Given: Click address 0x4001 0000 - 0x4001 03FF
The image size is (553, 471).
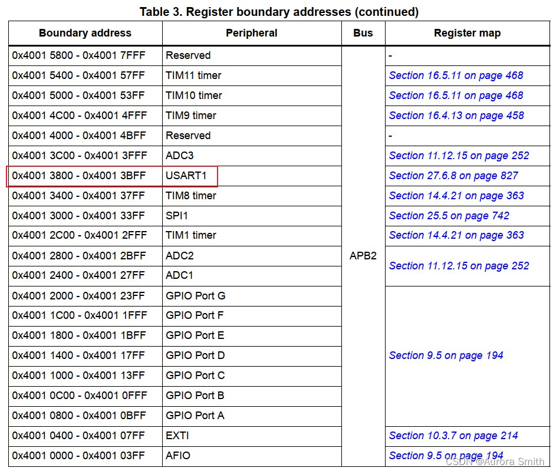Looking at the screenshot, I should coord(78,456).
